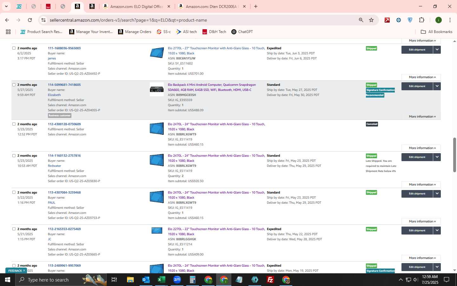Open Task View on the taskbar
The width and height of the screenshot is (457, 286).
(114, 280)
